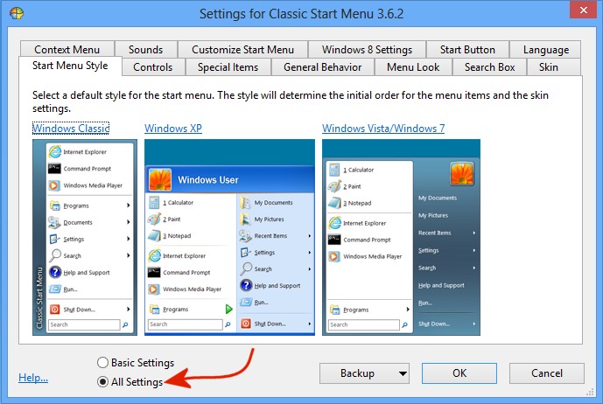Screen dimensions: 603x404
Task: Switch to the Language tab
Action: (546, 50)
